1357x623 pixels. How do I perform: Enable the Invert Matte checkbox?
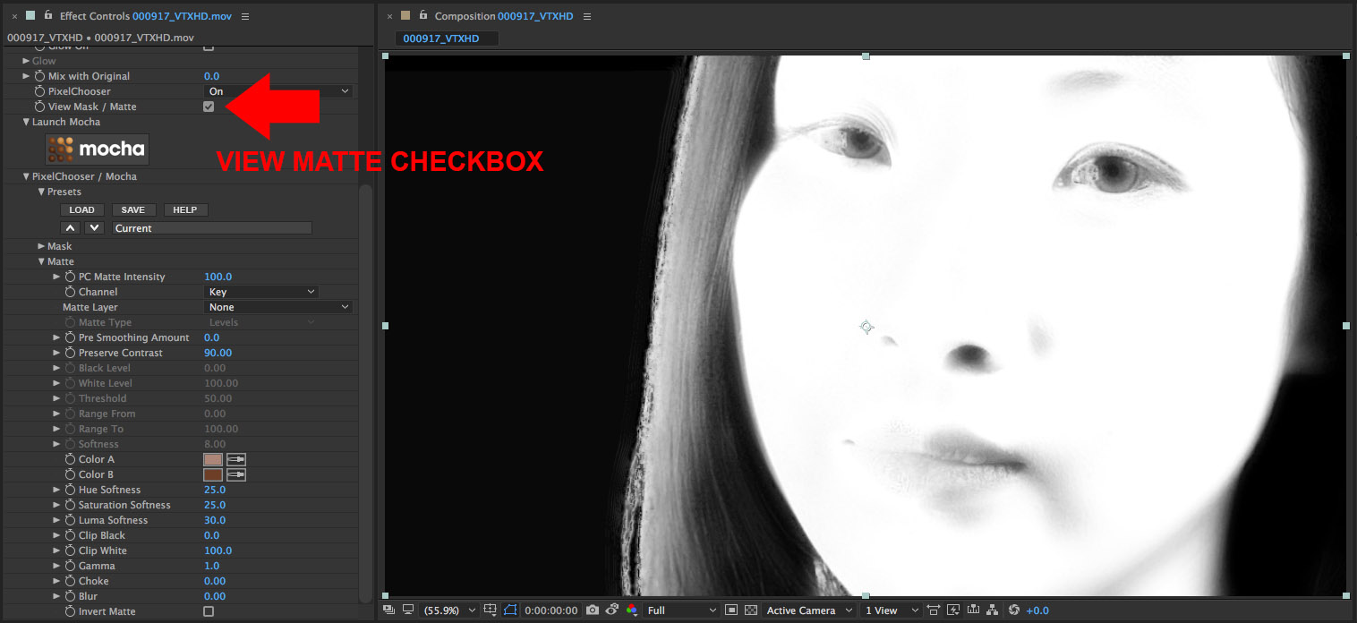click(209, 611)
